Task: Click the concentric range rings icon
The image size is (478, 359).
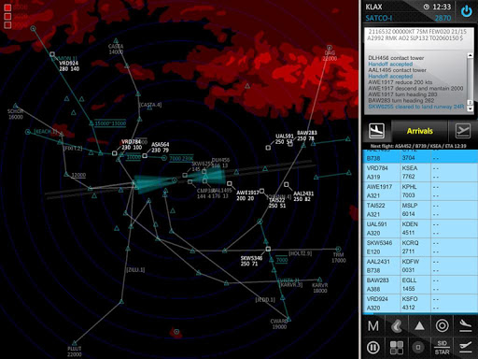Action: pos(443,326)
